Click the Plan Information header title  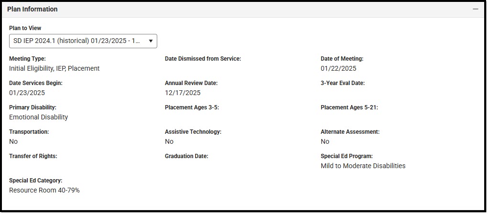pos(33,10)
